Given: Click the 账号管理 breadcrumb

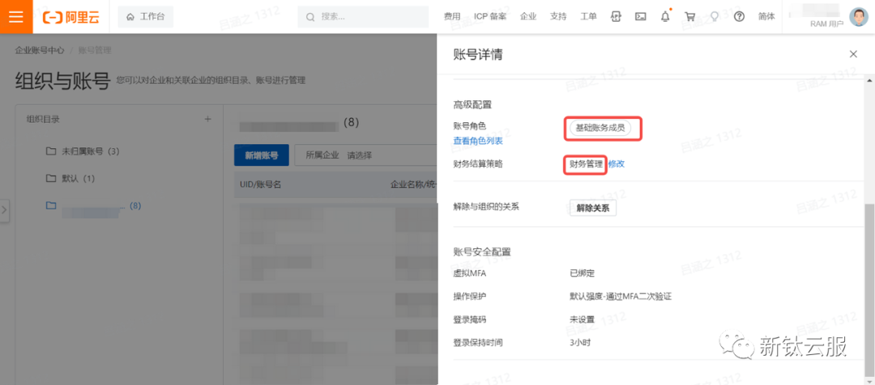Looking at the screenshot, I should (x=95, y=50).
